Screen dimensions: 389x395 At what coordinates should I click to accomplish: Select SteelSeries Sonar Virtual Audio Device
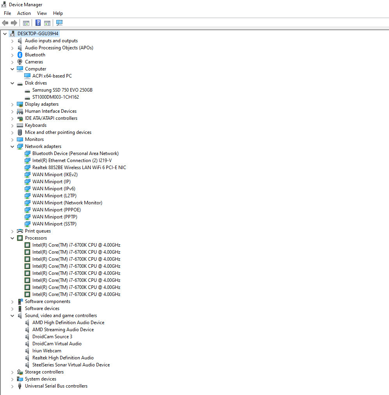71,365
